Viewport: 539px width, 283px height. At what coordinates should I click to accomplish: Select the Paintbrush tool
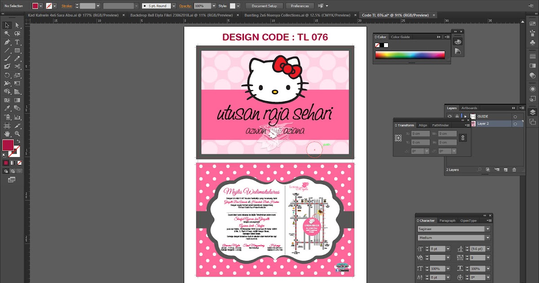[x=7, y=58]
